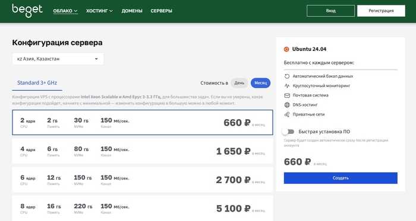Select the 2 700 ₽ server plan
Screen dimensions: 416x221
pyautogui.click(x=143, y=180)
